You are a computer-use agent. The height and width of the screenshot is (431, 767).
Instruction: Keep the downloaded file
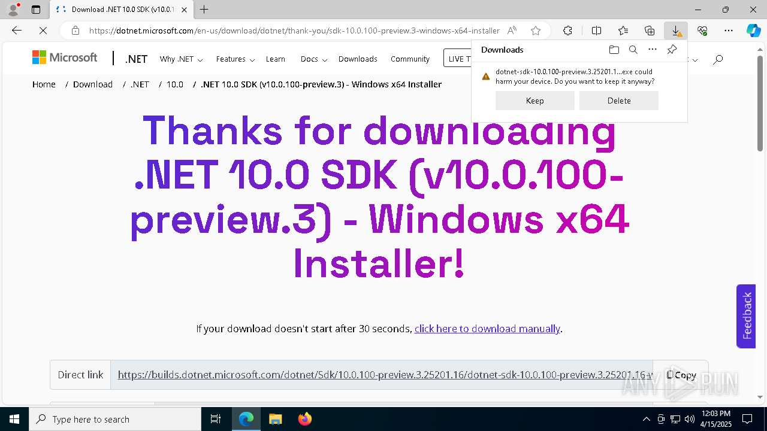tap(535, 101)
